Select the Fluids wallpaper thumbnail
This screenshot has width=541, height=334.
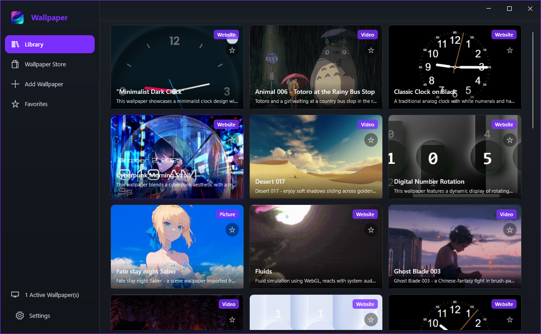[316, 246]
